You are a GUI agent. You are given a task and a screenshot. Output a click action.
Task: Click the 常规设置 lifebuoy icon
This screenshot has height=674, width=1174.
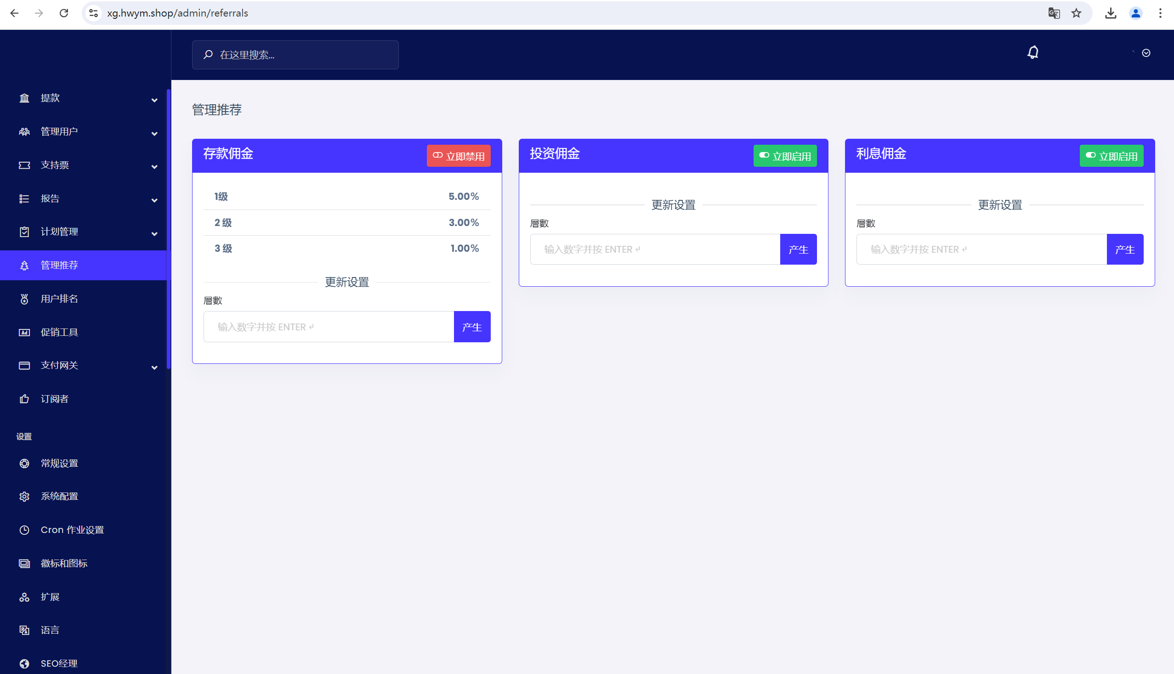pos(24,464)
